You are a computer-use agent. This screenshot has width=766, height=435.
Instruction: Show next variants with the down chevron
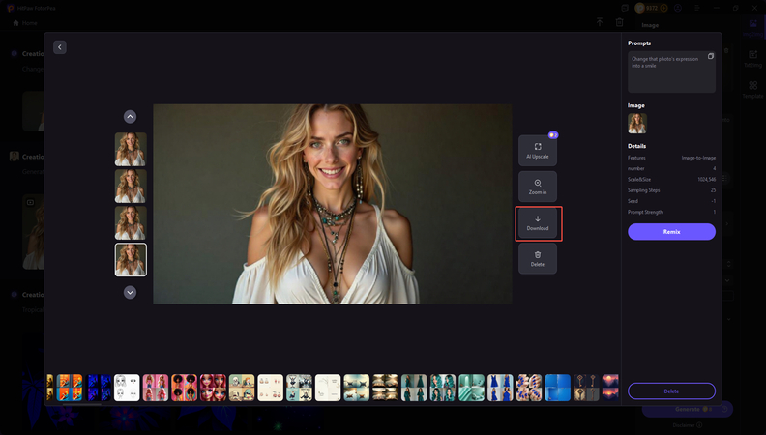click(x=130, y=293)
